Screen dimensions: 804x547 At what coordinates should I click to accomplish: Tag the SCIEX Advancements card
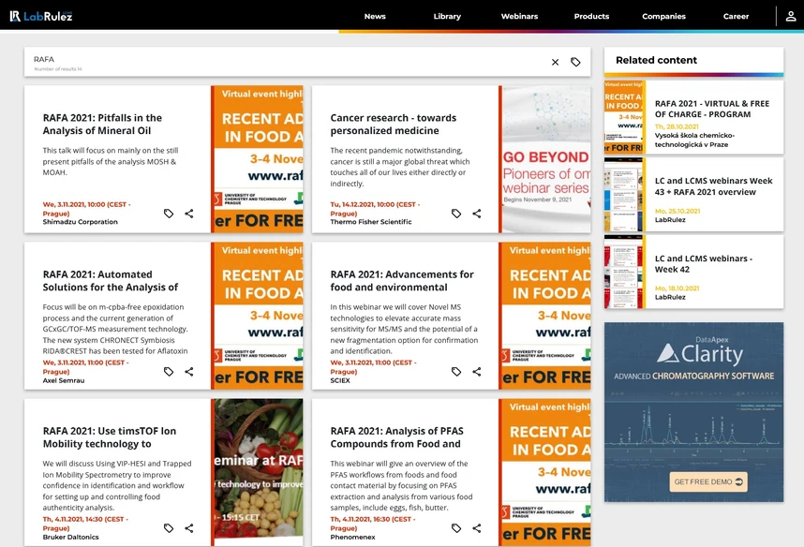[456, 371]
